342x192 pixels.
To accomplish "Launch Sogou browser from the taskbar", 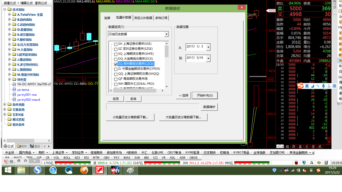I will coord(37,170).
